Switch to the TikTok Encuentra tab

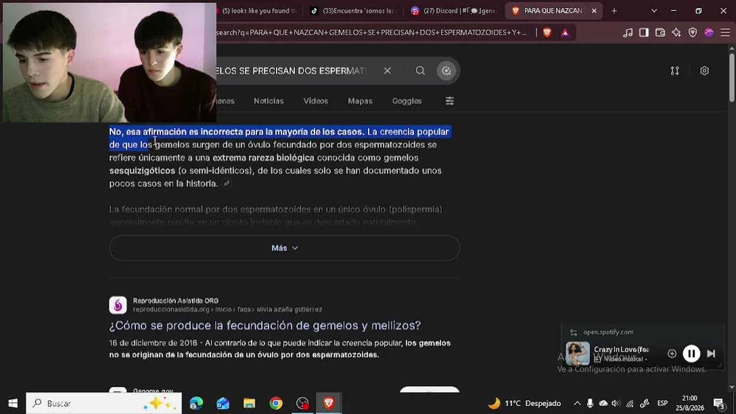coord(354,11)
